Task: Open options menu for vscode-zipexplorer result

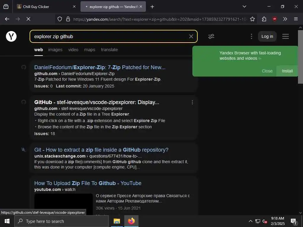Action: 192,102
